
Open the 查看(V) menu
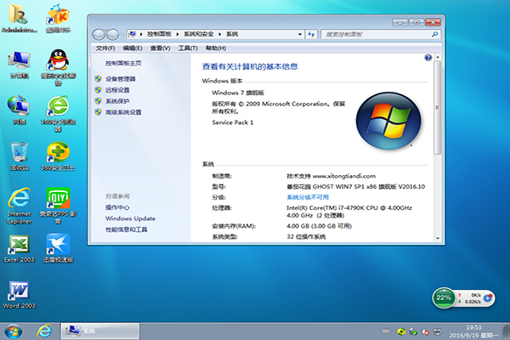(160, 48)
